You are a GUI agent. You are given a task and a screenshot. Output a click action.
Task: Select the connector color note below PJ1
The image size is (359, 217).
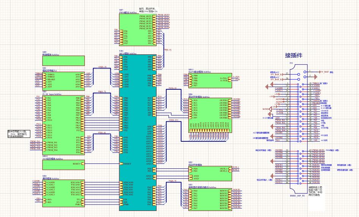(315, 191)
